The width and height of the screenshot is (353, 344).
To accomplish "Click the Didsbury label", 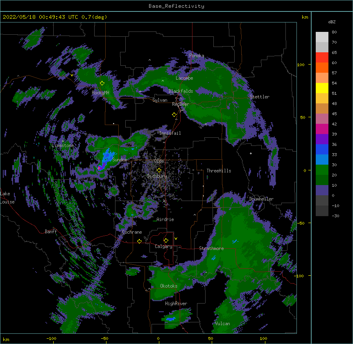I will click(157, 176).
